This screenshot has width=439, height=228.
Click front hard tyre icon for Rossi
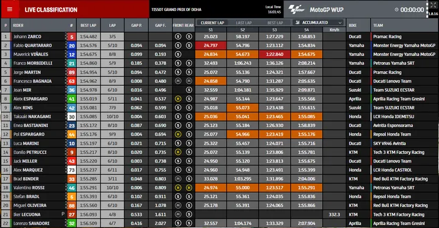[178, 187]
